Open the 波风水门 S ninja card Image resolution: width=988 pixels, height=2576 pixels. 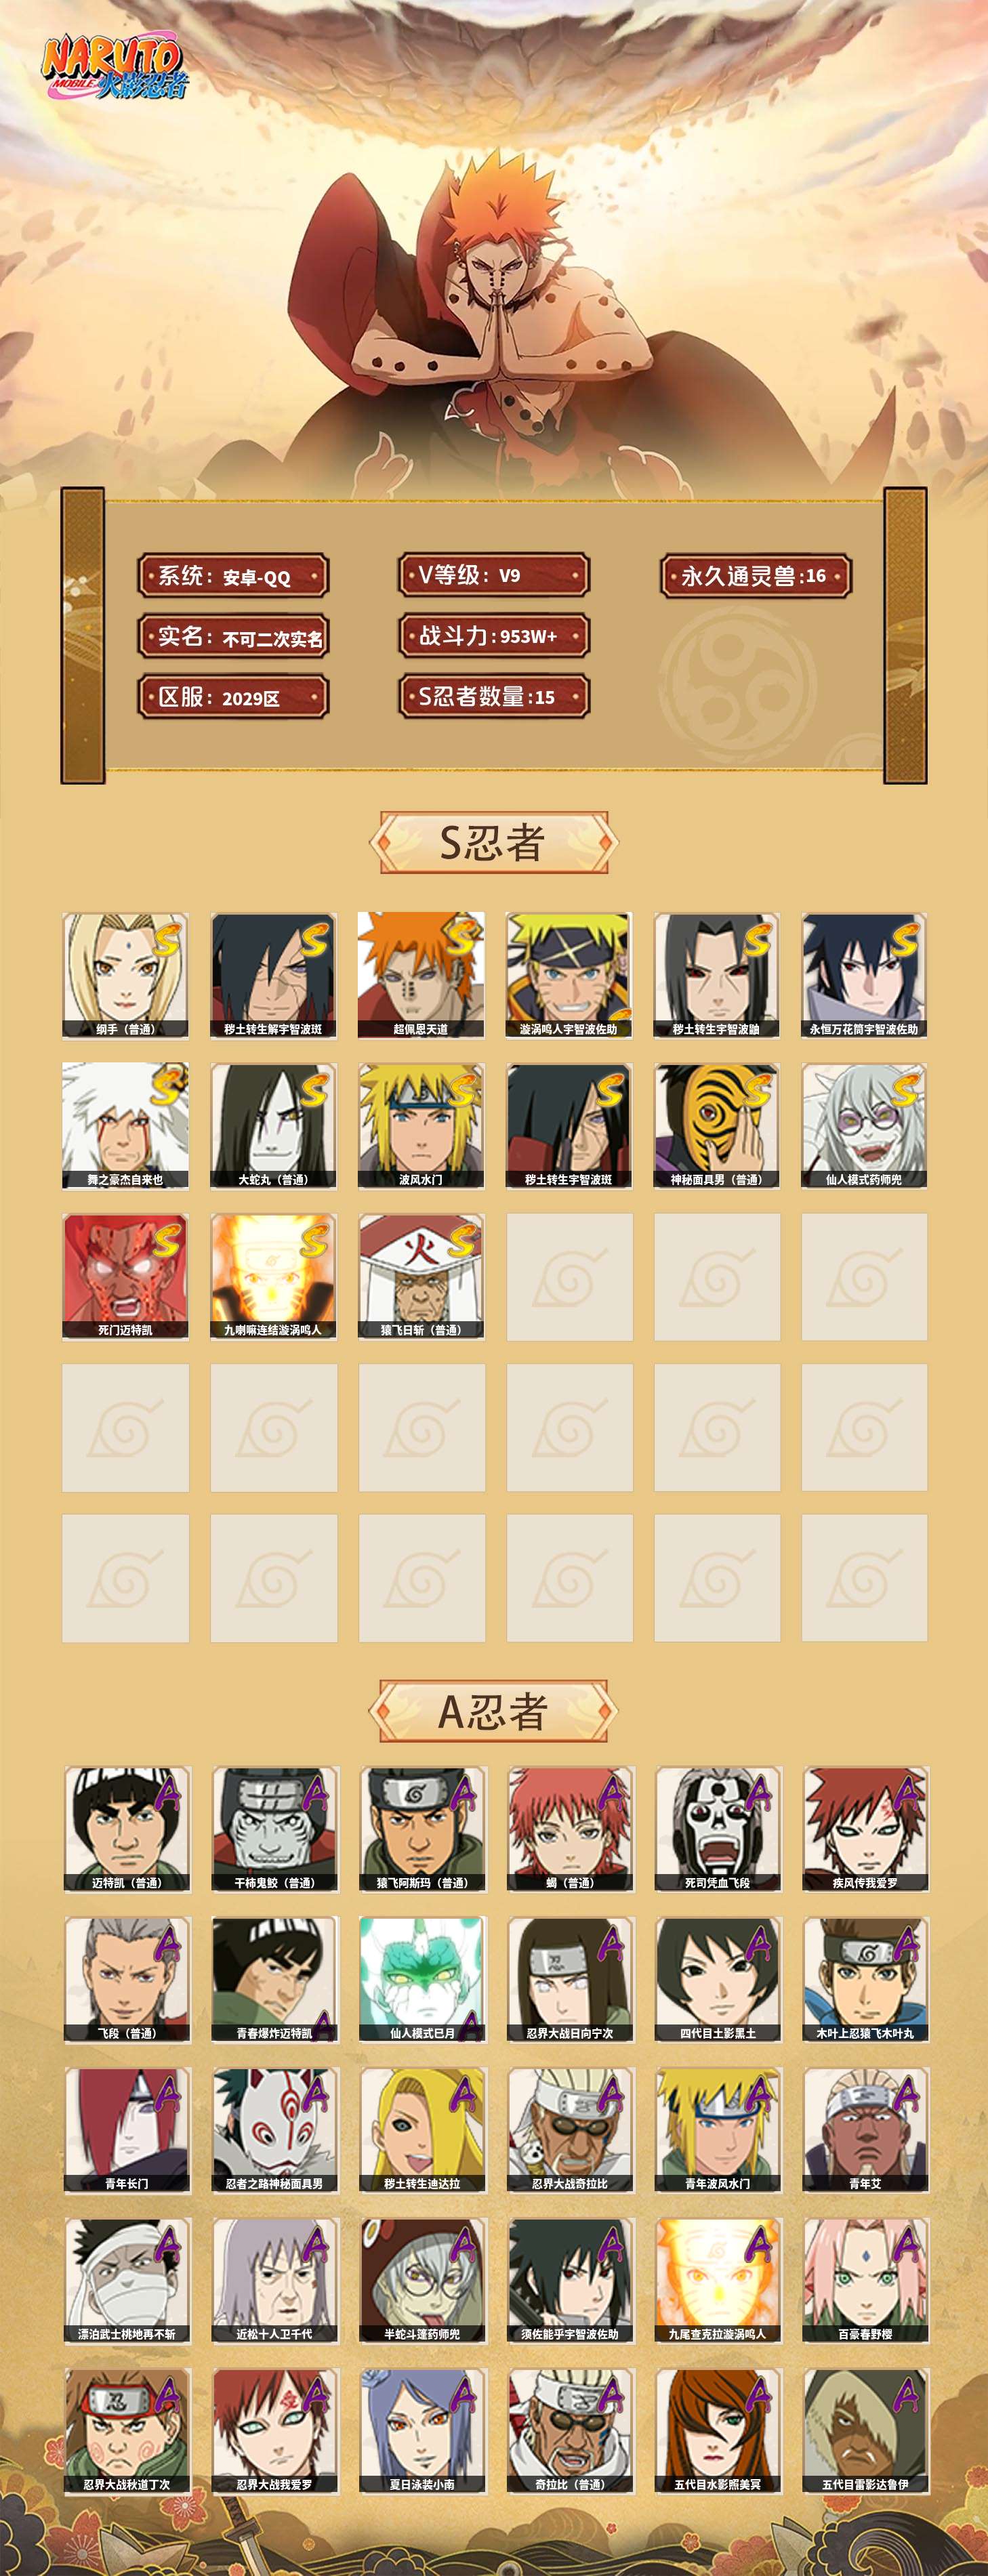coord(421,1126)
